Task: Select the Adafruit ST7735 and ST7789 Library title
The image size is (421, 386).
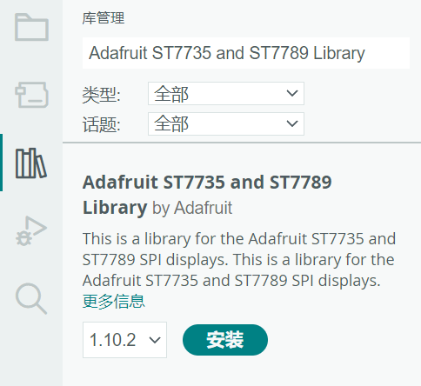Action: pos(207,195)
